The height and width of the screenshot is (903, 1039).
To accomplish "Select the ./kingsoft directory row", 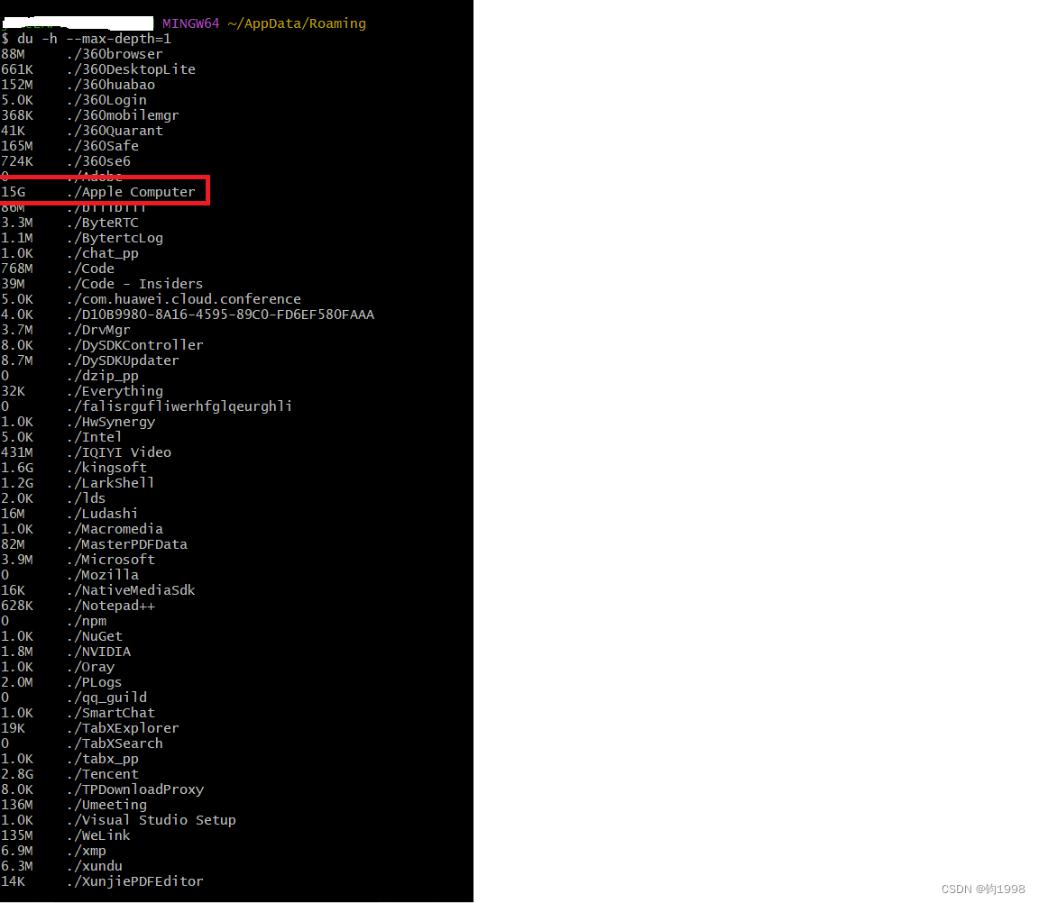I will tap(74, 468).
